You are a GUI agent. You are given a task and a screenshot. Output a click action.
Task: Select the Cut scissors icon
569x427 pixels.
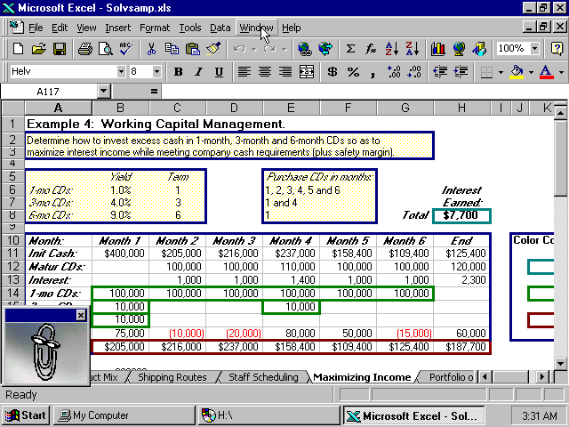(151, 49)
